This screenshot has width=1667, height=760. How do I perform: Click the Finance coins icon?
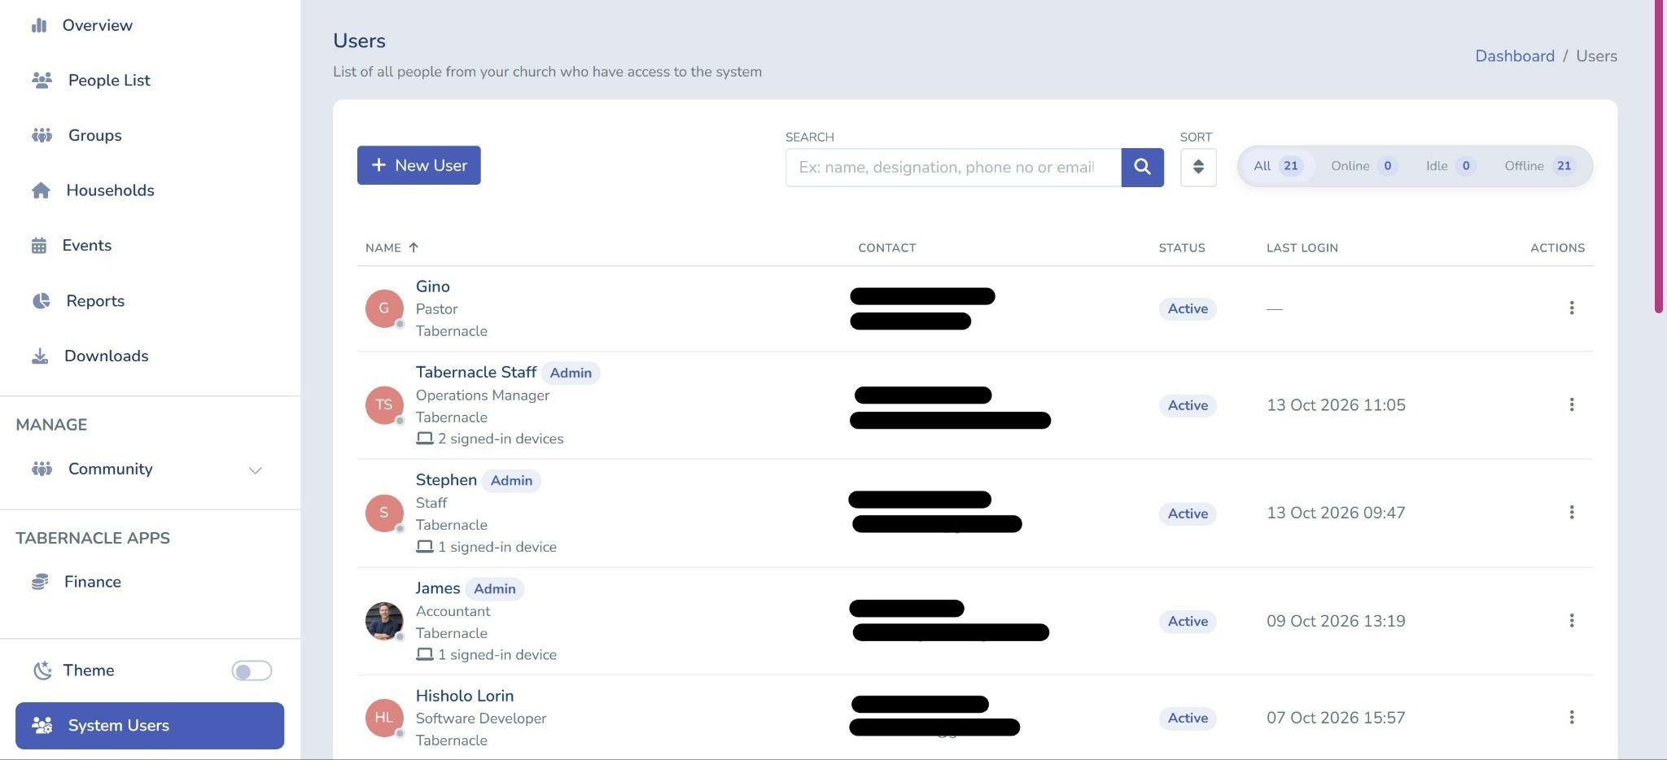coord(40,582)
